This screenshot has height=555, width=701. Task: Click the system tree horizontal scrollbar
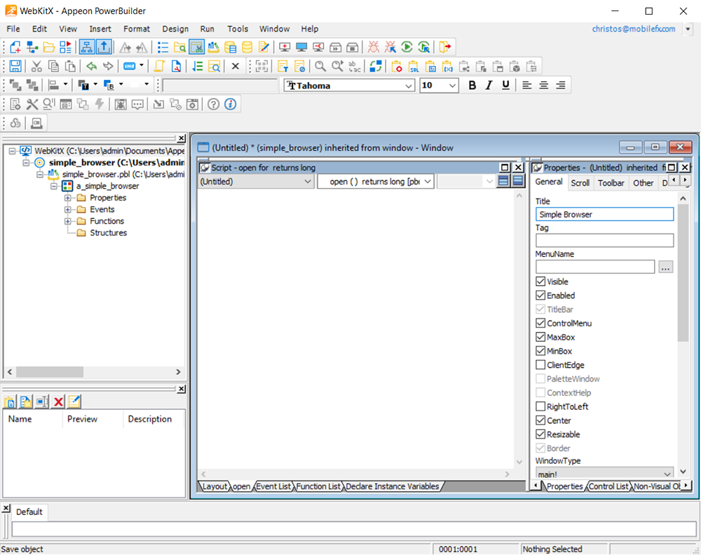point(94,372)
